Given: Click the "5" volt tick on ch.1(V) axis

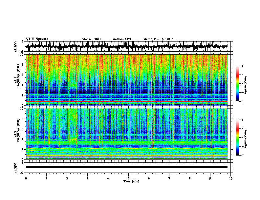Looking at the screenshot, I should click(x=23, y=42).
